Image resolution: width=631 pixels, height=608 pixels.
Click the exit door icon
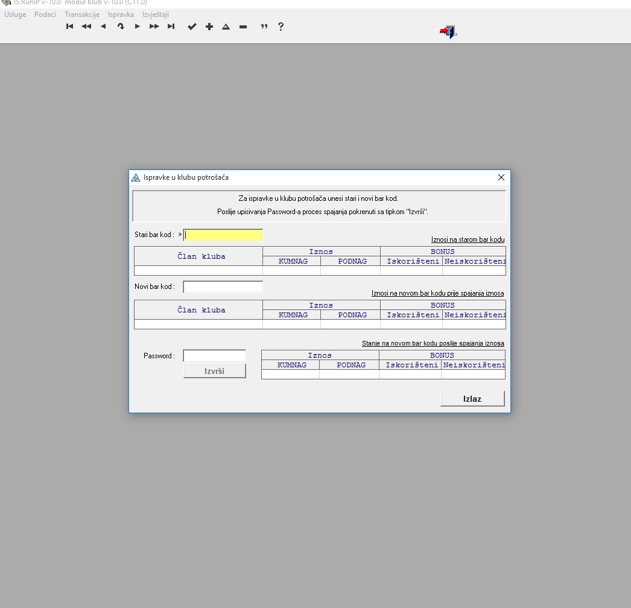448,32
